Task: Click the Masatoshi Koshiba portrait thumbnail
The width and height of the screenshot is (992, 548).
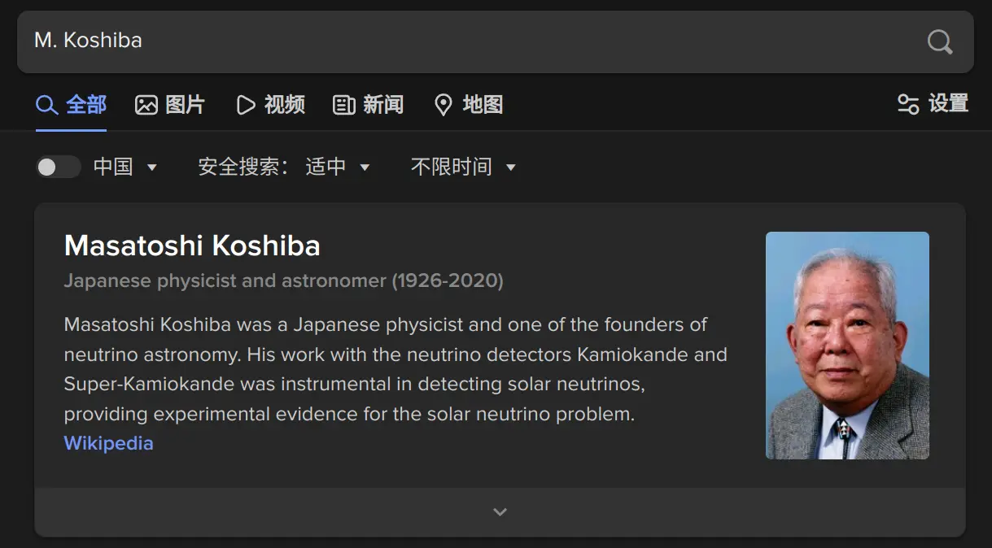Action: (847, 346)
